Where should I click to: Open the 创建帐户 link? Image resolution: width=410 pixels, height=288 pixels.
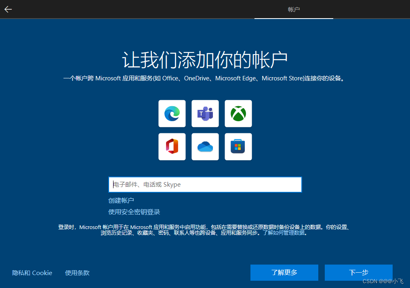[121, 200]
